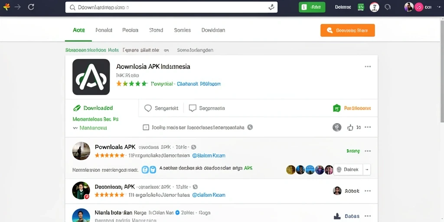This screenshot has width=444, height=222.
Task: Click the microphone icon in search bar
Action: (x=271, y=7)
